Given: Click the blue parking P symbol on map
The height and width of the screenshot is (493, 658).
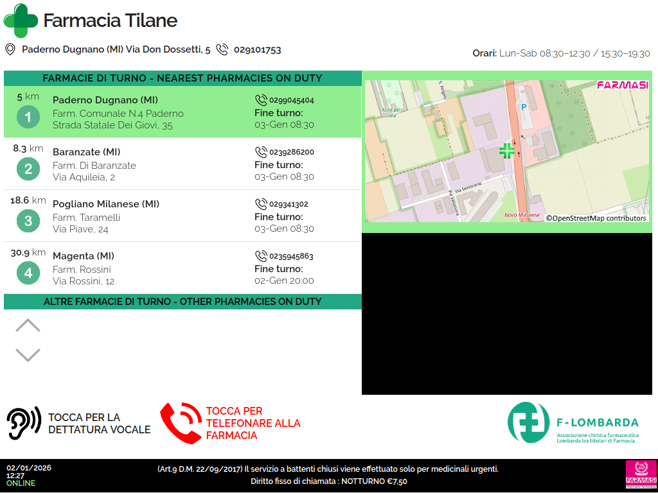Looking at the screenshot, I should click(x=523, y=107).
